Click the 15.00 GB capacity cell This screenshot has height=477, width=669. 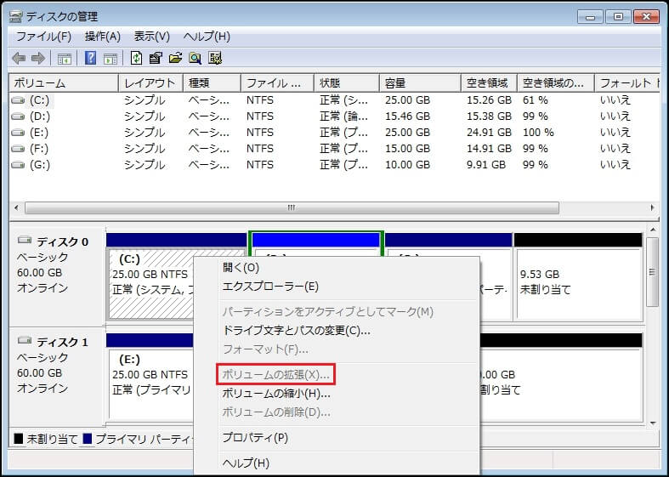pos(407,149)
